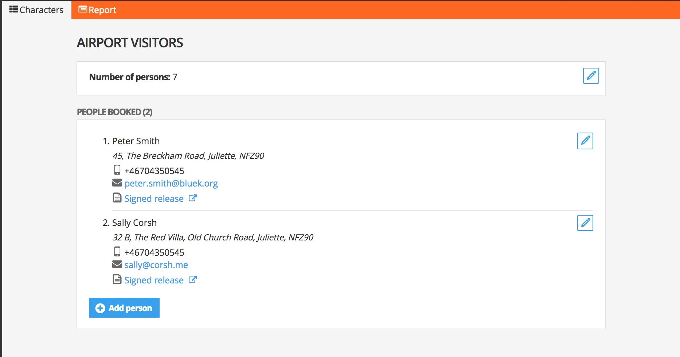680x357 pixels.
Task: Click the AIRPORT VISITORS title
Action: click(x=130, y=43)
